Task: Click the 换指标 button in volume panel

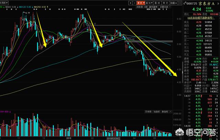Action: (x=165, y=111)
